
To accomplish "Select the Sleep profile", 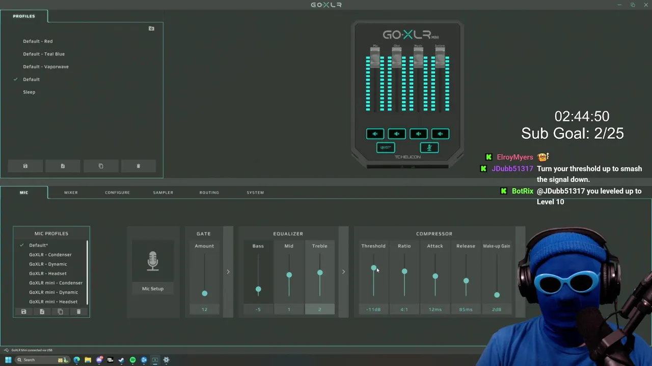I will pyautogui.click(x=29, y=92).
